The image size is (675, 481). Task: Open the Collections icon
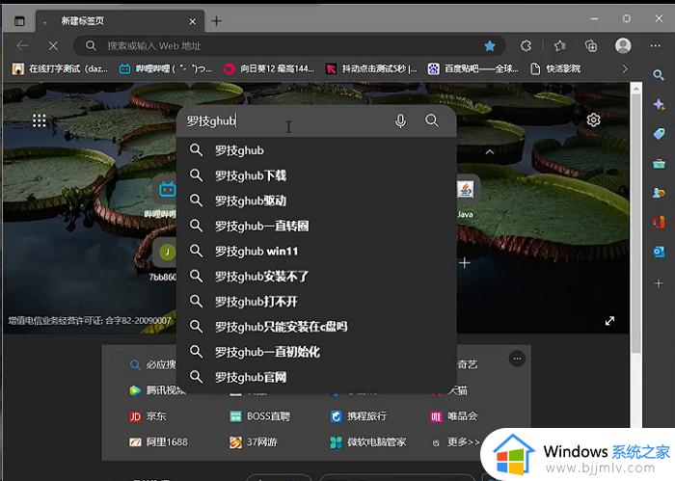pyautogui.click(x=591, y=45)
